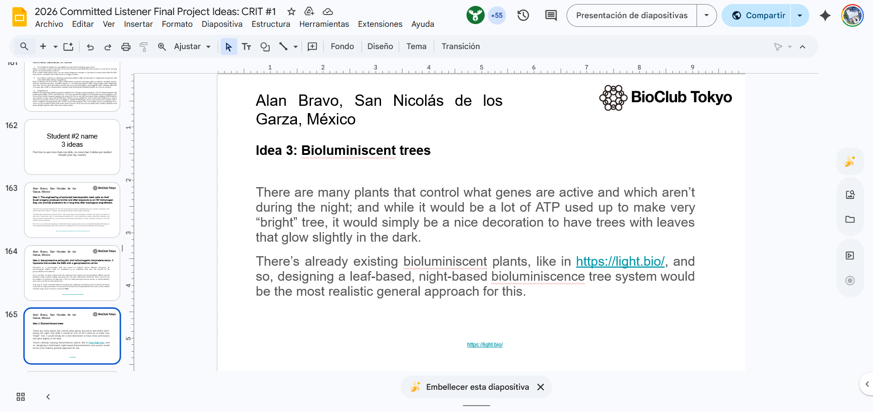Image resolution: width=873 pixels, height=412 pixels.
Task: Print the presentation
Action: [x=125, y=46]
